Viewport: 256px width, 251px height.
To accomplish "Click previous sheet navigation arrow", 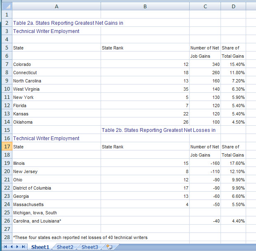I will click(x=12, y=246).
